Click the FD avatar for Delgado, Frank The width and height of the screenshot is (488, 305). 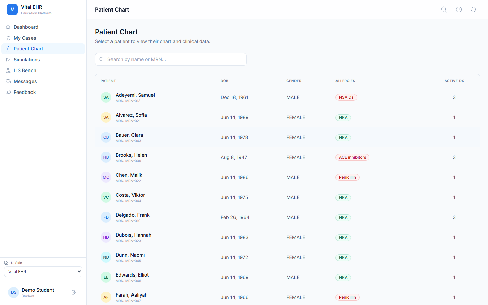tap(106, 217)
